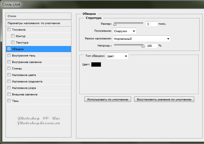Click the Использовать по умолчанию button

(108, 100)
